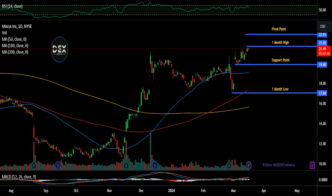
Task: Select the MA (200, close, 0) legend
Action: pos(15,52)
